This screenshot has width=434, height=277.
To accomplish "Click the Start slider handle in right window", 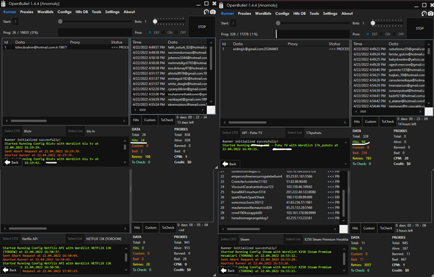I will click(278, 23).
